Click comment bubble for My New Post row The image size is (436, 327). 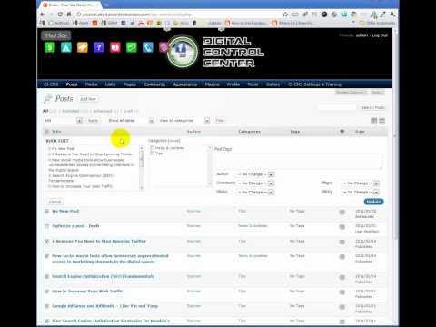click(342, 213)
